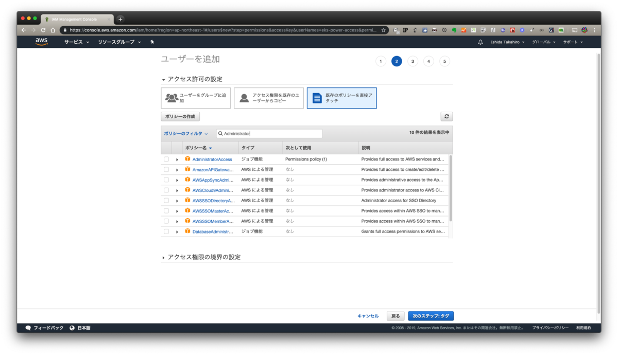Click 次のステップ: タグ button

[431, 316]
